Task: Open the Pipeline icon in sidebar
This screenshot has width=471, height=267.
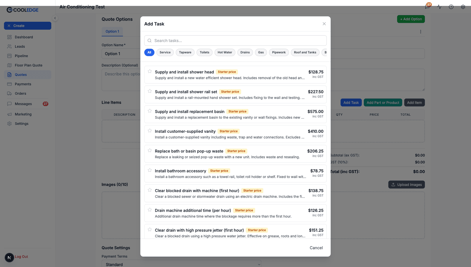Action: (9, 56)
